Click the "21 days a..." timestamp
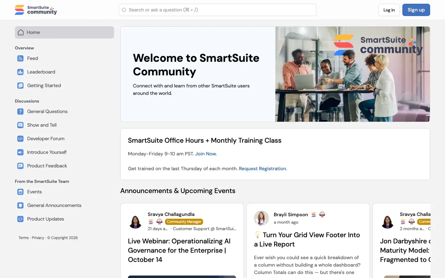The image size is (445, 278). pos(158,229)
